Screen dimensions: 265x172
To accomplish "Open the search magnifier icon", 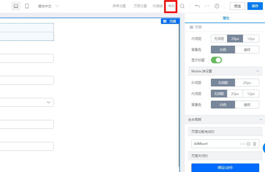I will (182, 6).
